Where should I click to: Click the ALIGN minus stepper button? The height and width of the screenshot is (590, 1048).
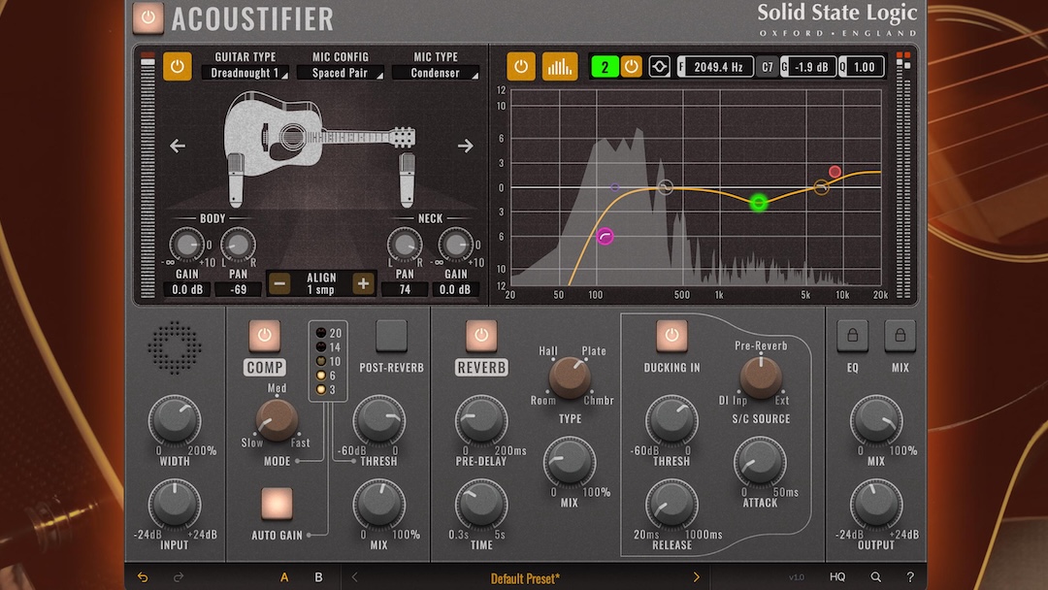[x=280, y=282]
